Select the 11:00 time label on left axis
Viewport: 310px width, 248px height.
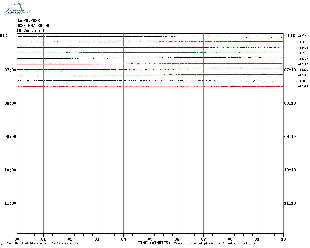tap(10, 203)
